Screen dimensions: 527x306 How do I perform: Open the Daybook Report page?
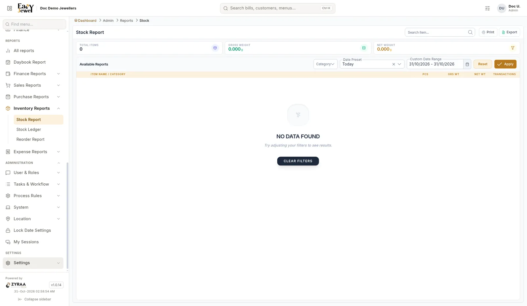point(33,62)
